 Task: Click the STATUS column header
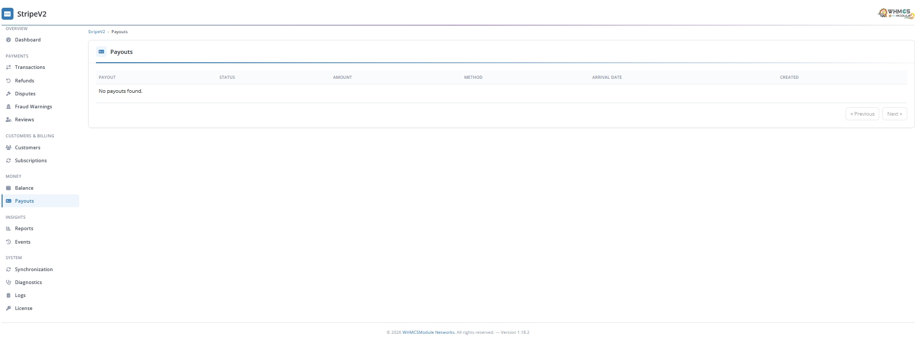pos(227,77)
